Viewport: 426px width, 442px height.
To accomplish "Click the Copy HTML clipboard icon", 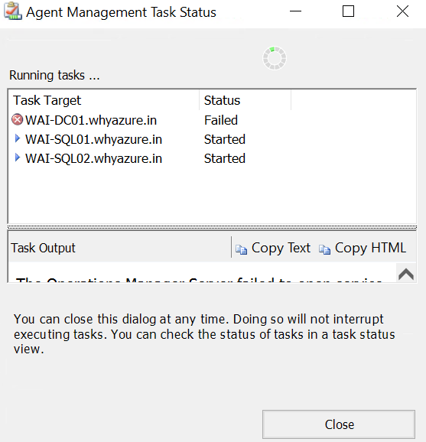I will pos(324,249).
